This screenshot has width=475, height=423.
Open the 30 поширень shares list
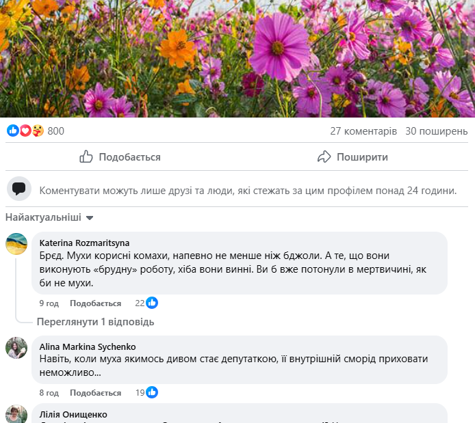[x=437, y=131]
